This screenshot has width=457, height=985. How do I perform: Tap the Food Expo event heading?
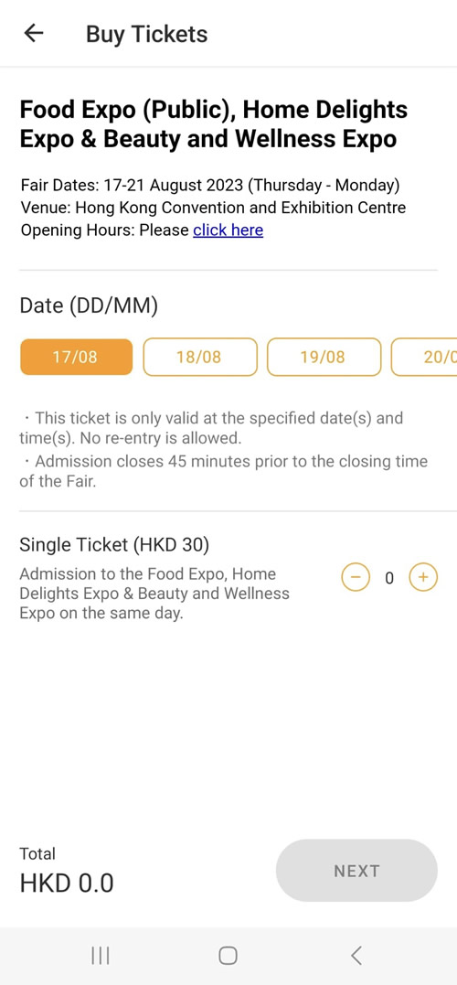[214, 124]
